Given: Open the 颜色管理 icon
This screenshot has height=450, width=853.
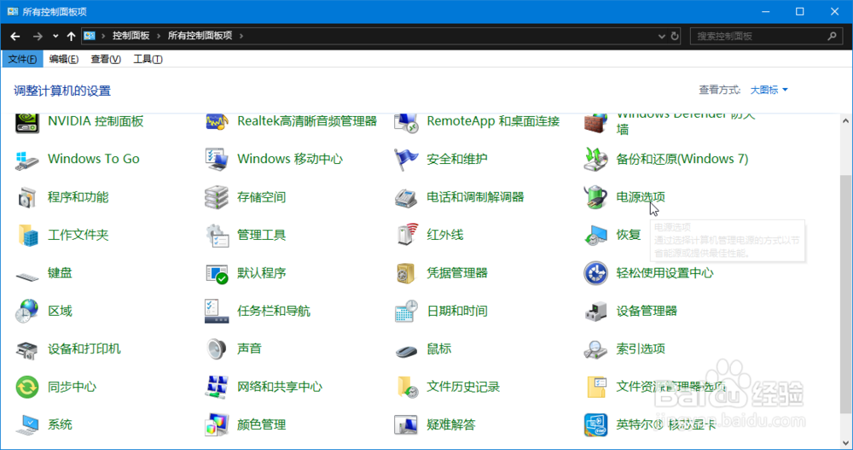Looking at the screenshot, I should (217, 424).
